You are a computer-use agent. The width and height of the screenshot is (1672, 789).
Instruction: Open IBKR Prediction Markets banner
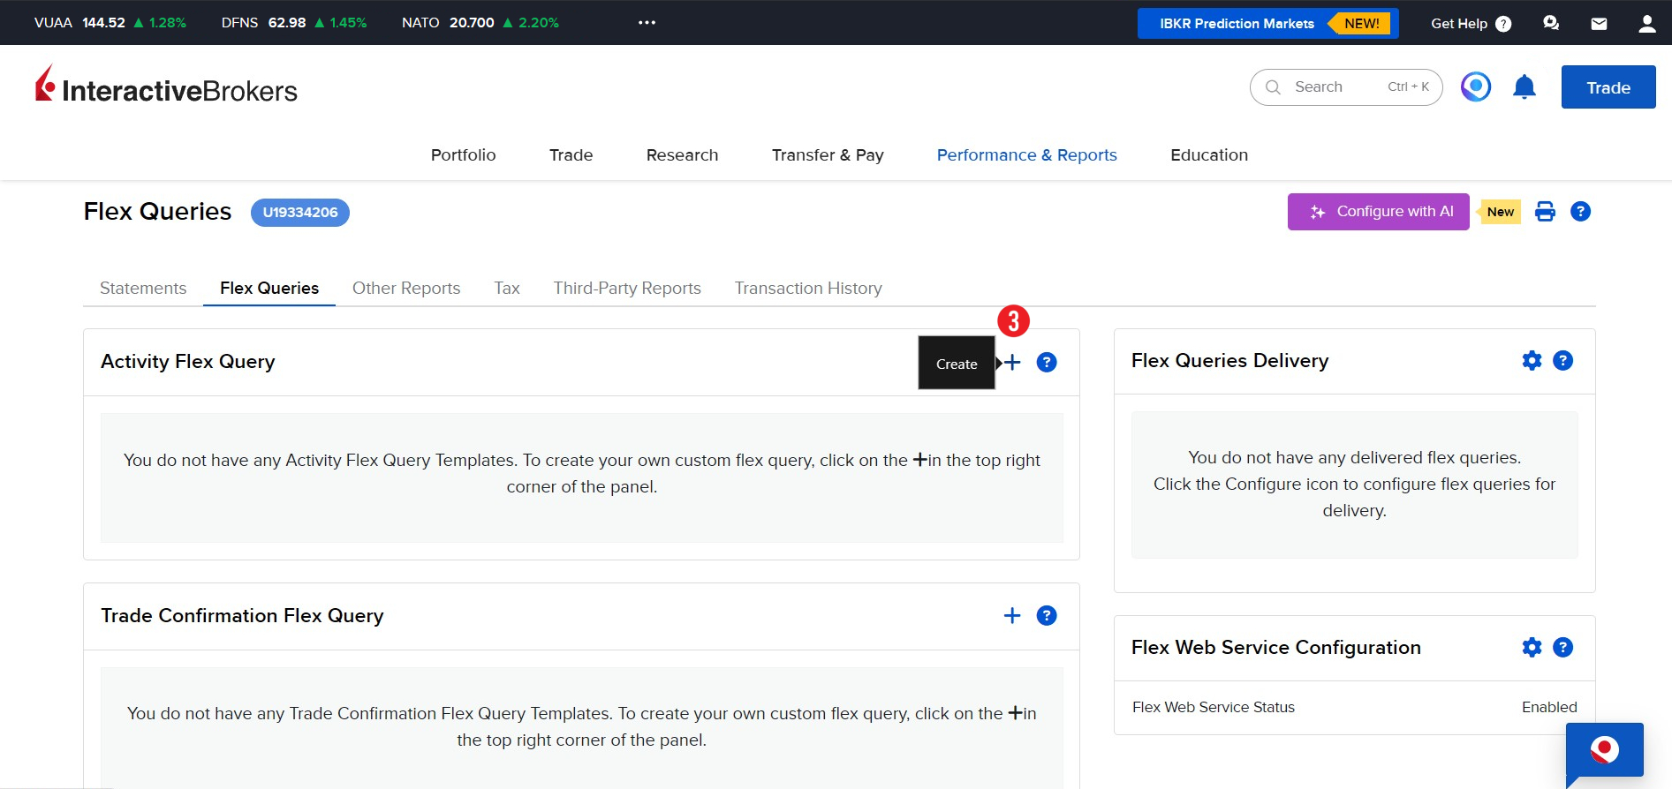[1268, 24]
